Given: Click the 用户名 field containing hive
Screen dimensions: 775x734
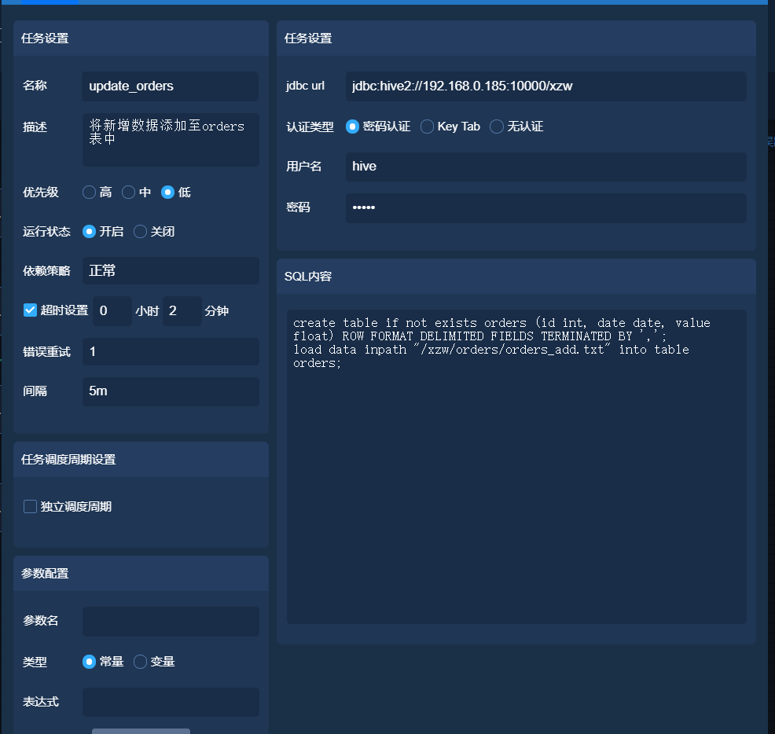Looking at the screenshot, I should (546, 166).
